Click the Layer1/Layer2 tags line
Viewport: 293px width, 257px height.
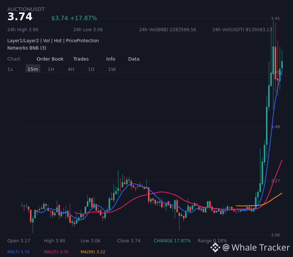(53, 41)
